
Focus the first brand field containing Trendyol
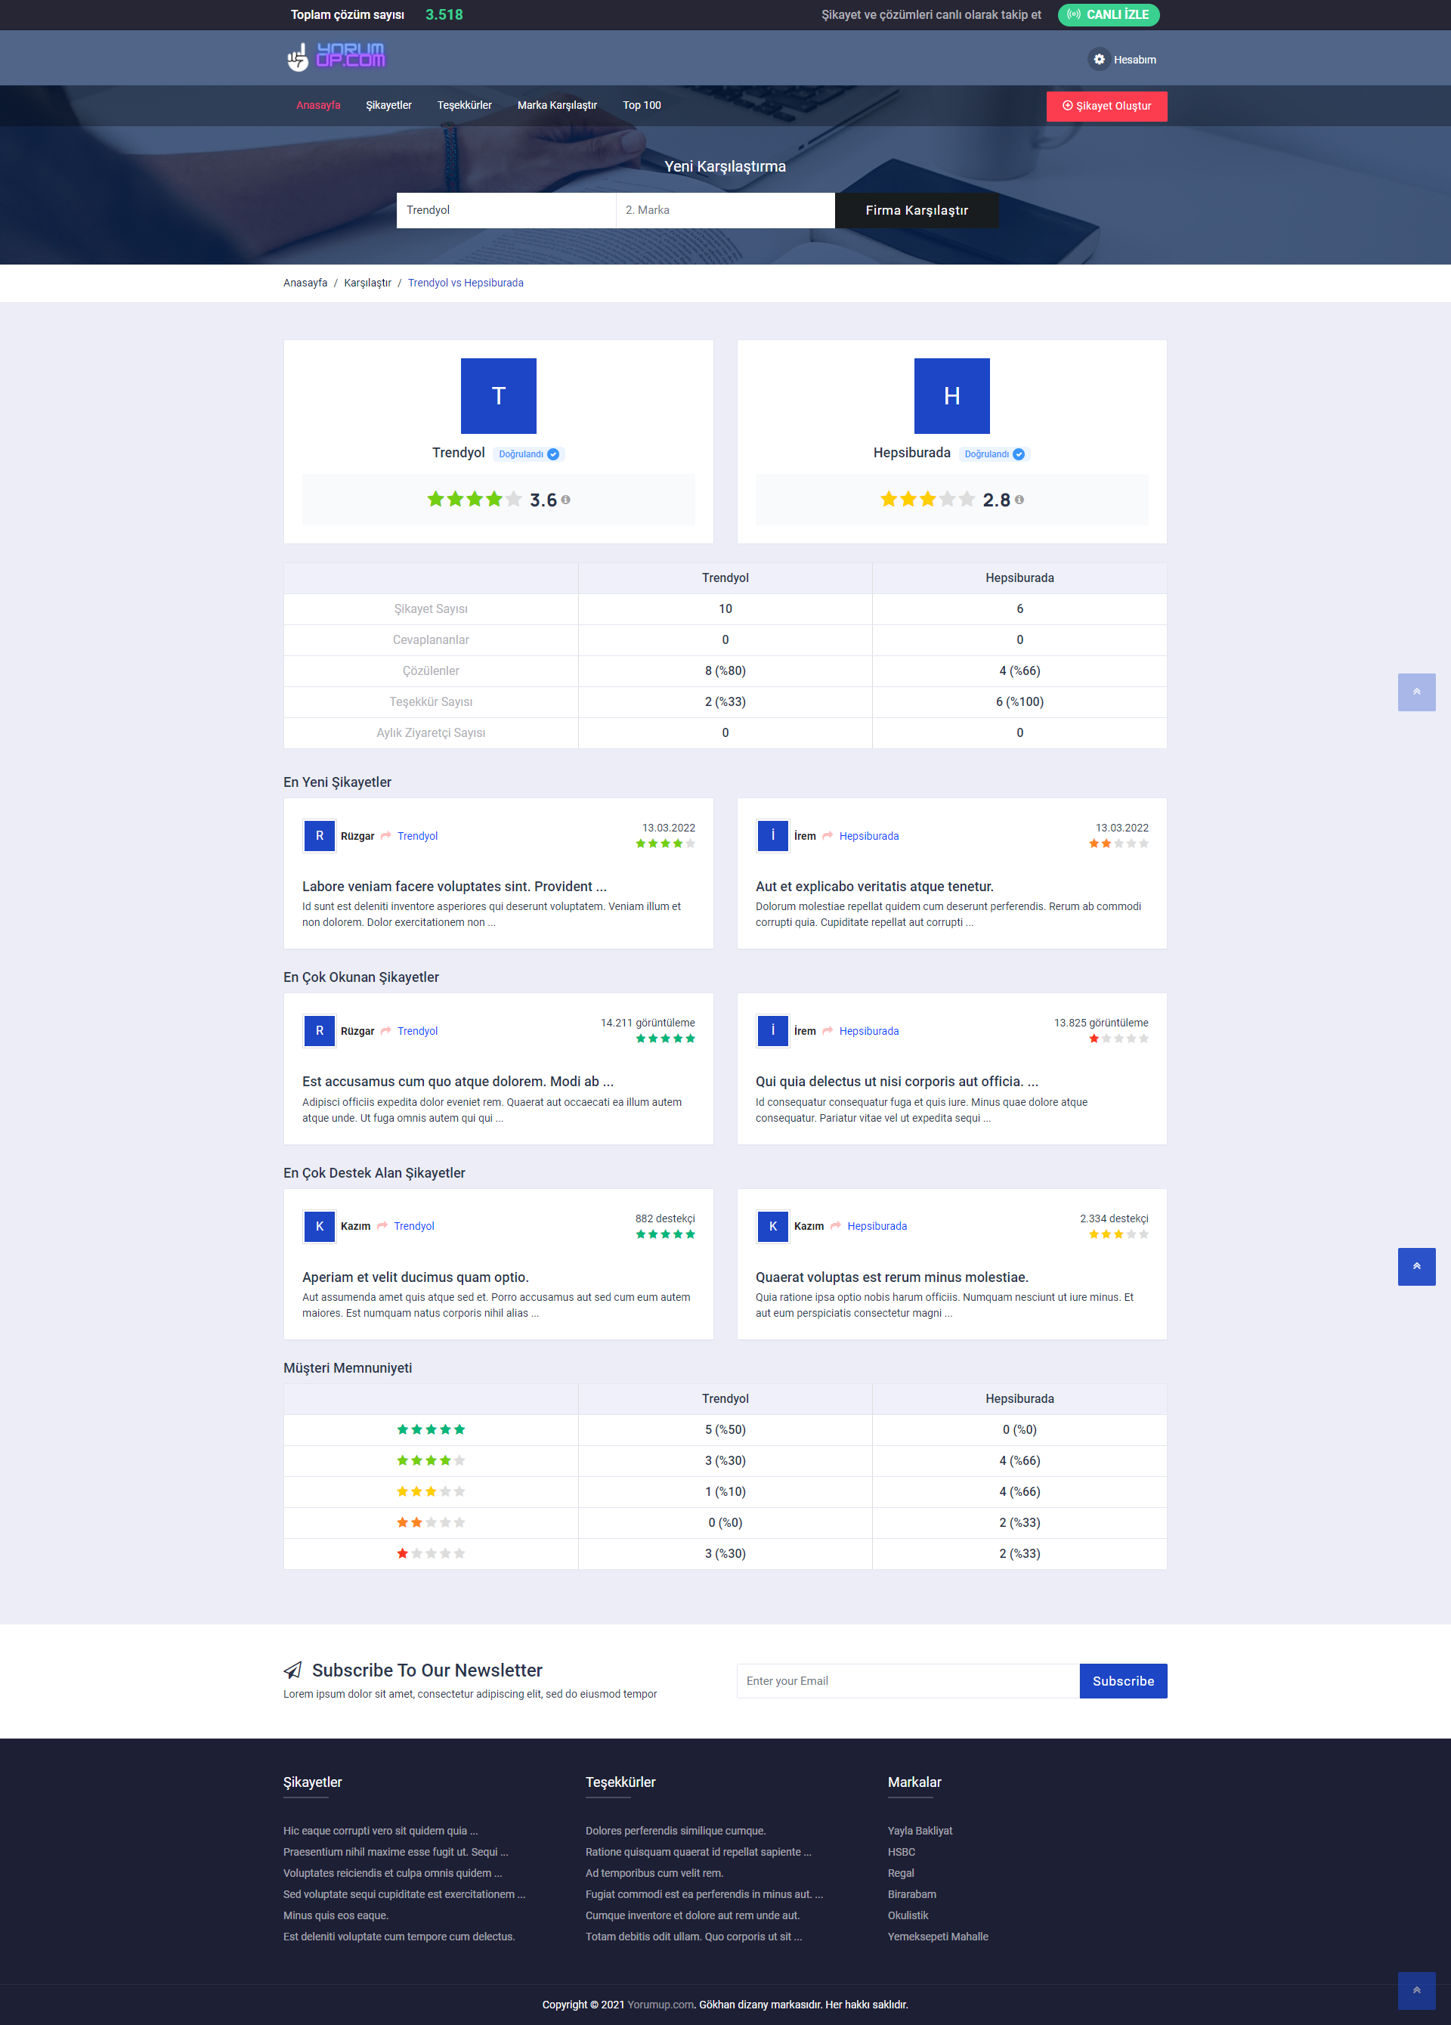click(x=506, y=211)
